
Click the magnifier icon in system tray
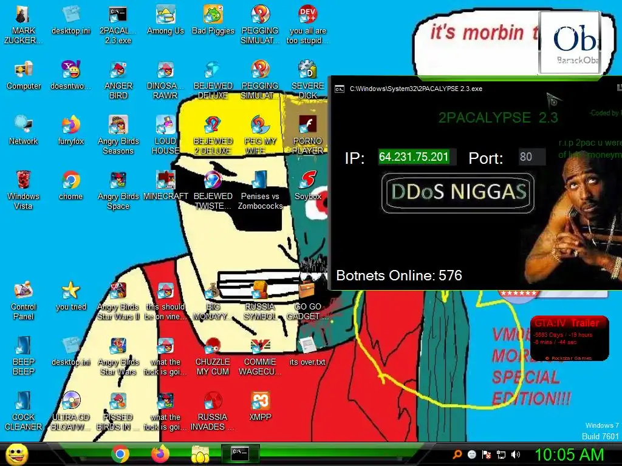click(457, 454)
